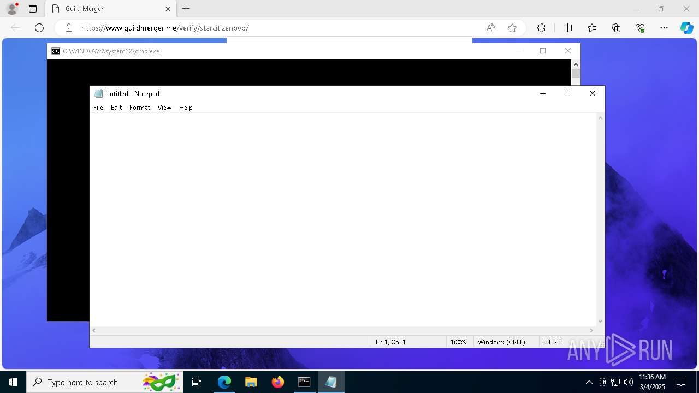Screen dimensions: 699x393
Task: Click the address bar URL
Action: click(165, 28)
